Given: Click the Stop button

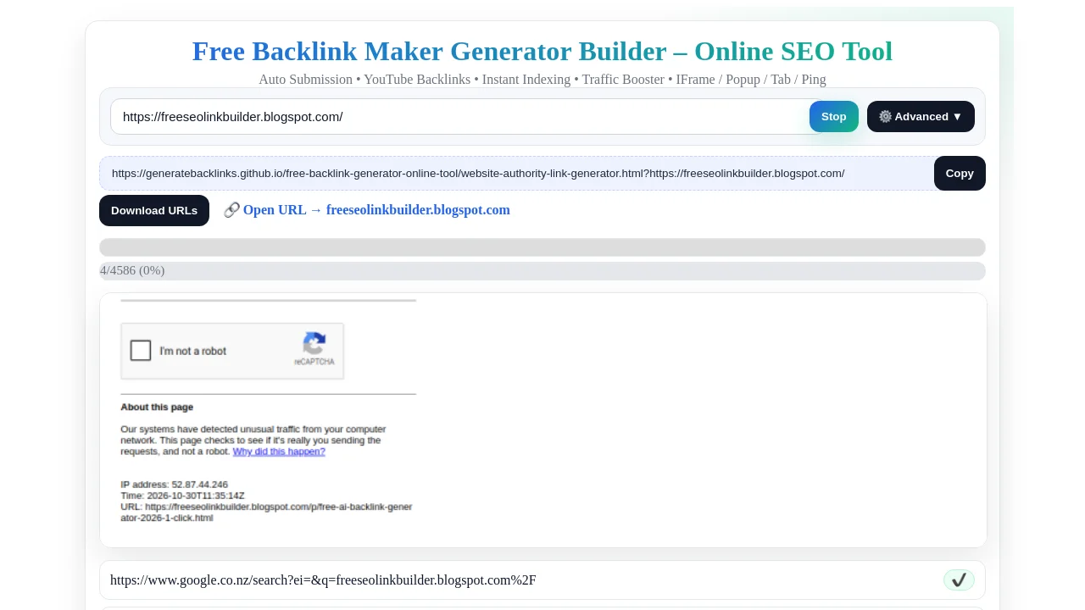Looking at the screenshot, I should tap(833, 117).
